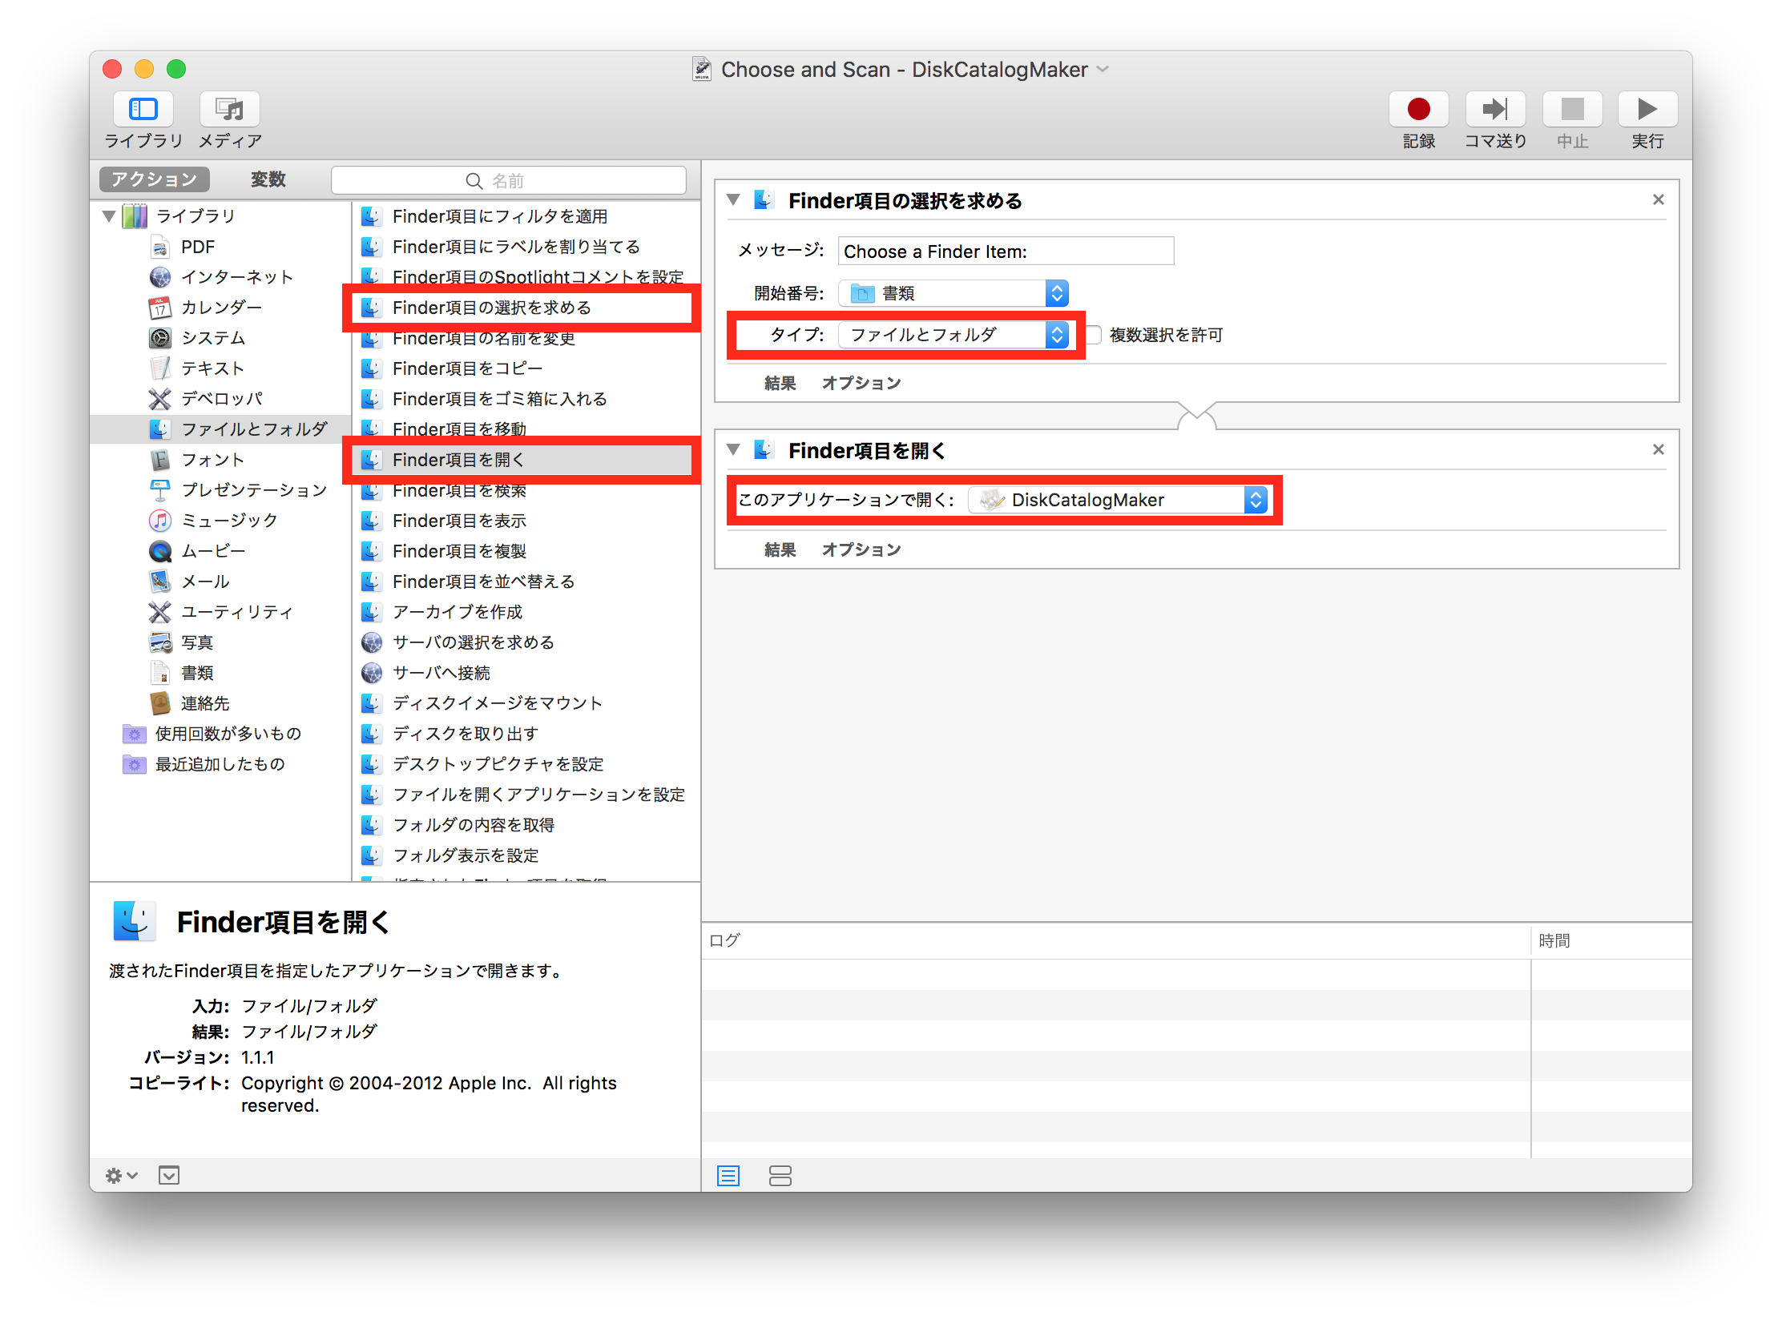Screen dimensions: 1782x1320
Task: Toggle the description pane hide button
Action: [169, 1176]
